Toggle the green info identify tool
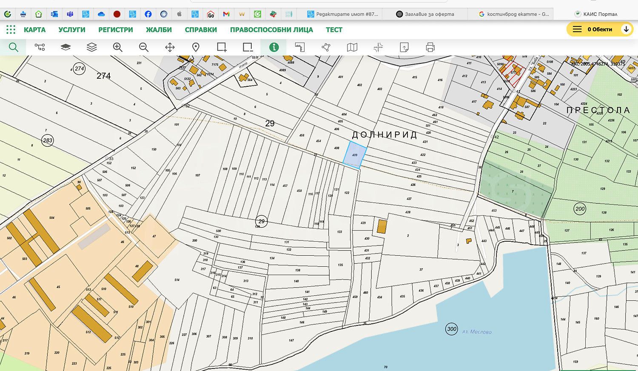 click(274, 47)
